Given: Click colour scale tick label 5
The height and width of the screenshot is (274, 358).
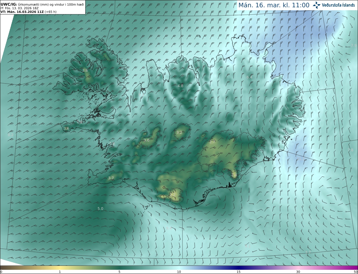Looking at the screenshot, I should point(119,272).
